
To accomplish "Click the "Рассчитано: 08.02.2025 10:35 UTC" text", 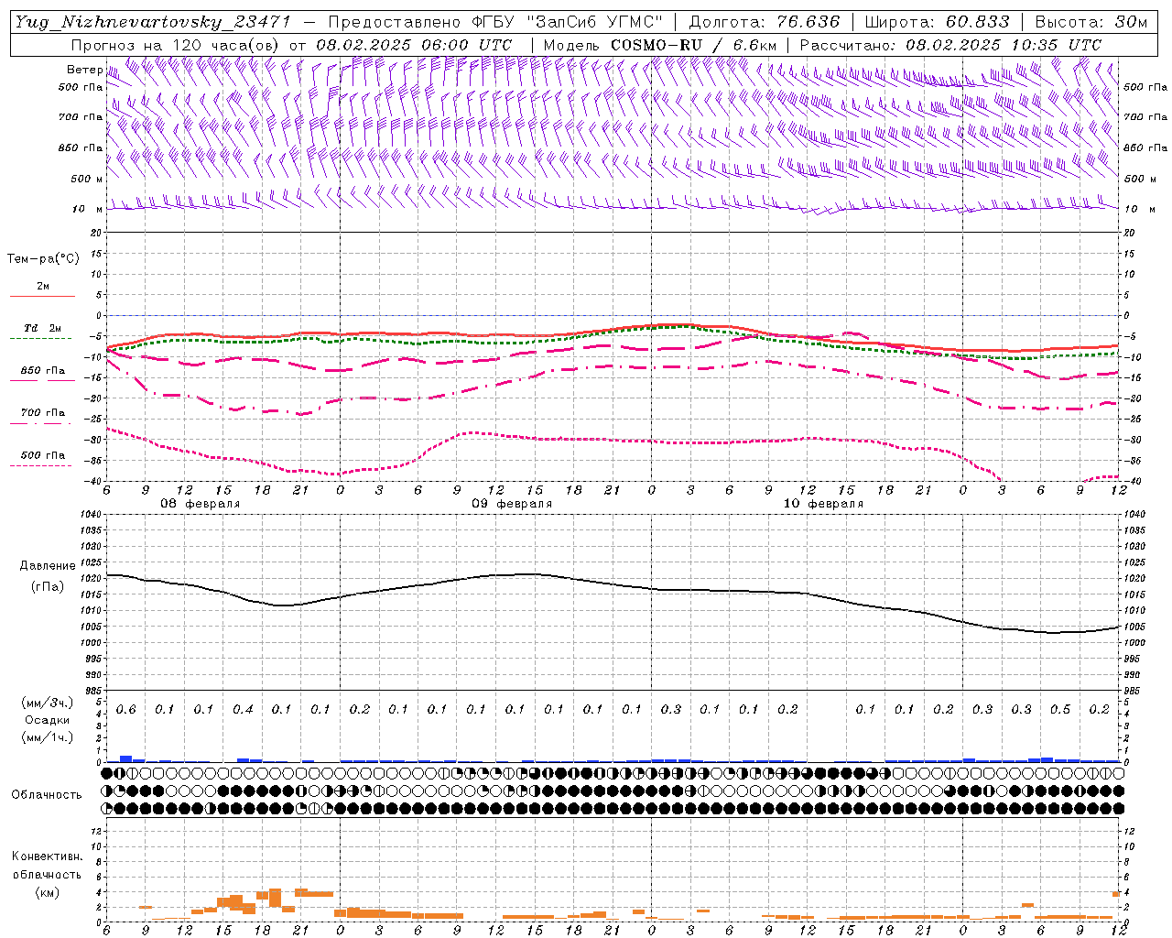I will [x=950, y=45].
